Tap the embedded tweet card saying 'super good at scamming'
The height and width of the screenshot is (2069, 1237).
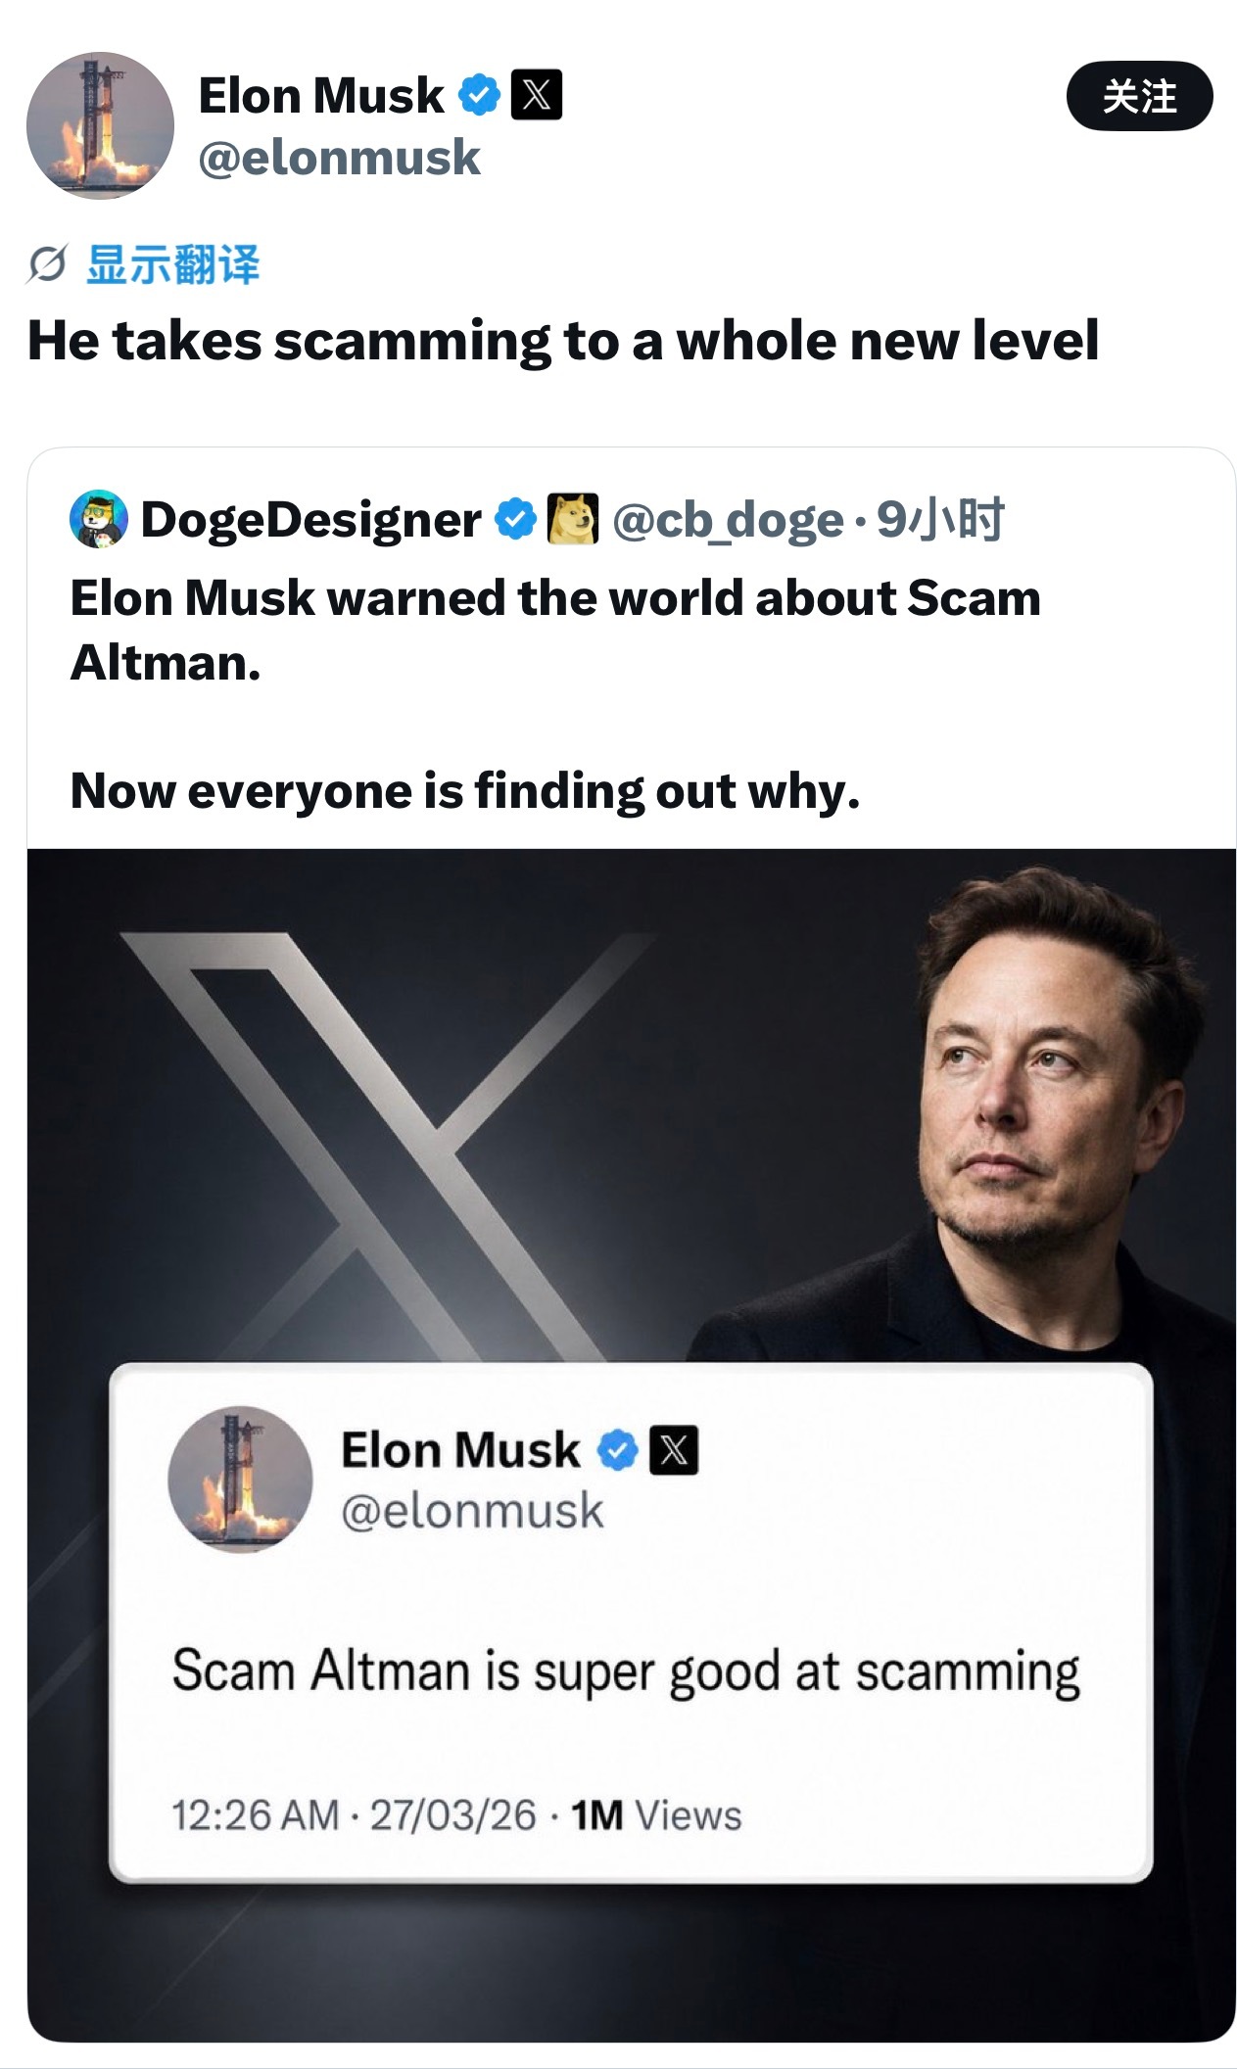pyautogui.click(x=631, y=1622)
